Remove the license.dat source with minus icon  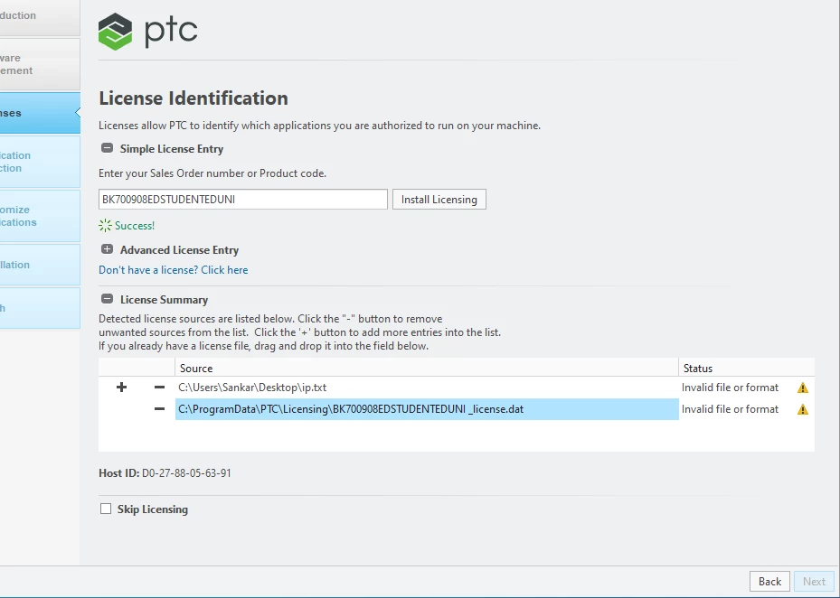(159, 409)
